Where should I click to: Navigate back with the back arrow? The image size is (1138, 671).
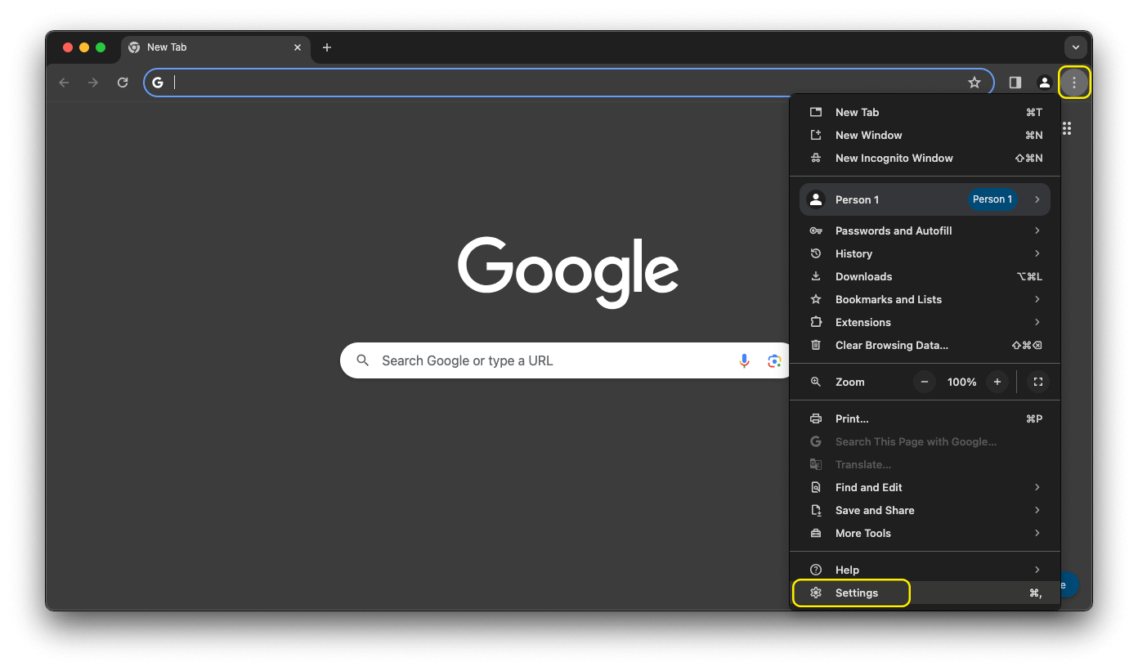coord(64,82)
